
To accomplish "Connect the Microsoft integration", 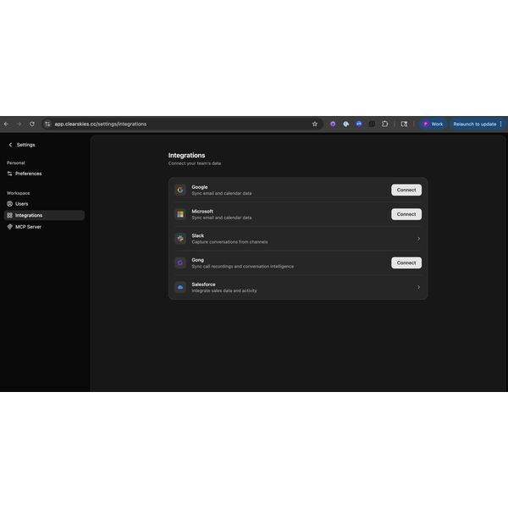I will click(x=406, y=214).
